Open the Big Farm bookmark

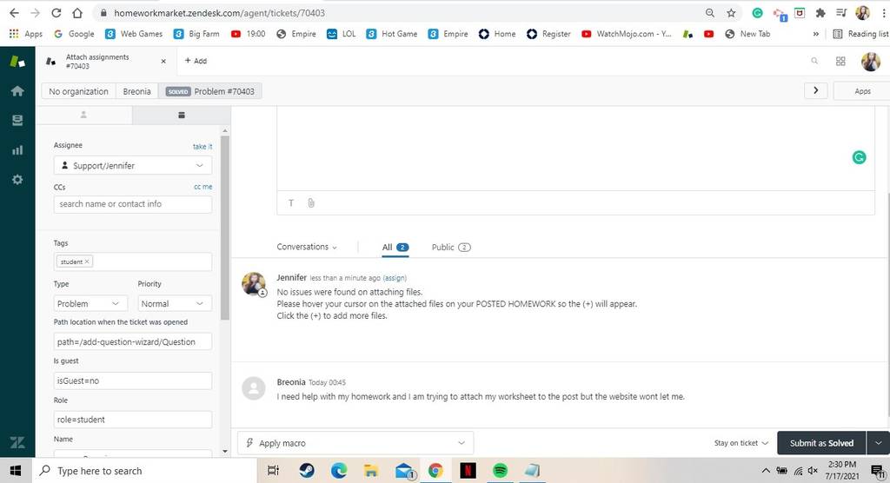(x=196, y=34)
